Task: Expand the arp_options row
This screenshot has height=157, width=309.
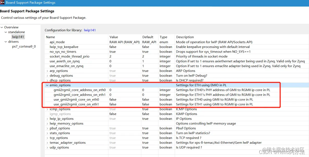Action: pos(47,71)
